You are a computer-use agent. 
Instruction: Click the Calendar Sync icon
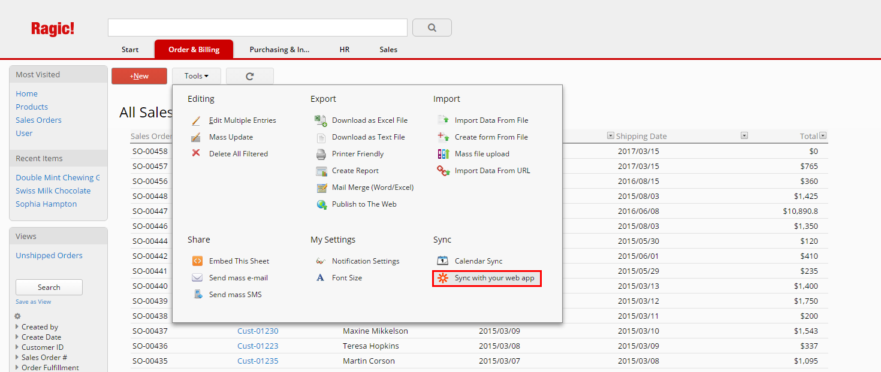(x=443, y=261)
